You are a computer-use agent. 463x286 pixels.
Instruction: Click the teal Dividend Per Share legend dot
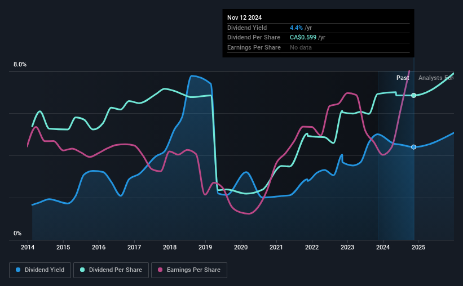pos(82,270)
